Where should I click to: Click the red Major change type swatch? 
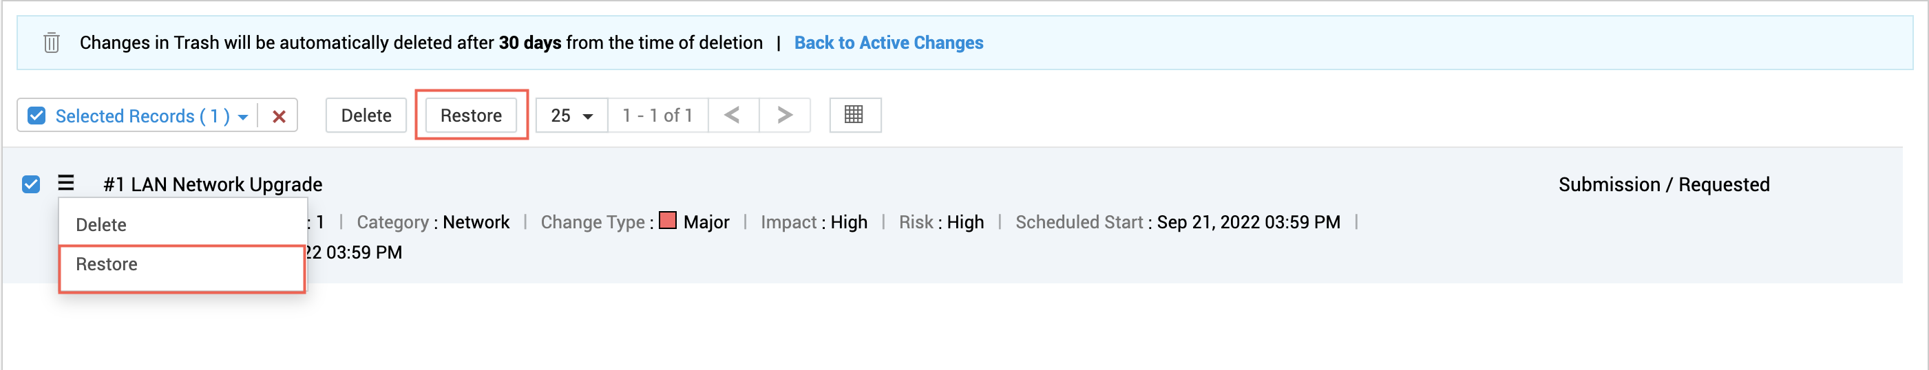pyautogui.click(x=667, y=221)
